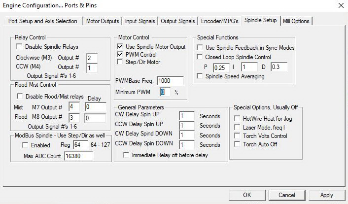The image size is (348, 204).
Task: Close the Engine Configuration dialog
Action: coord(341,5)
